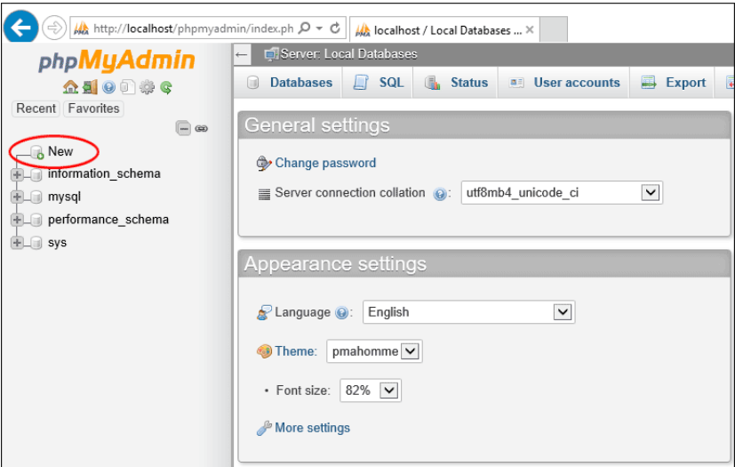Viewport: 735px width, 467px height.
Task: Open the Theme dropdown pmahomme
Action: tap(374, 351)
